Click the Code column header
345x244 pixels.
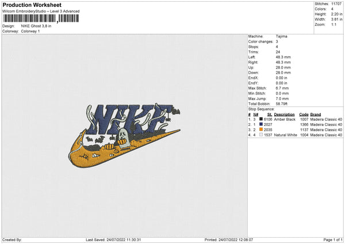click(x=304, y=115)
